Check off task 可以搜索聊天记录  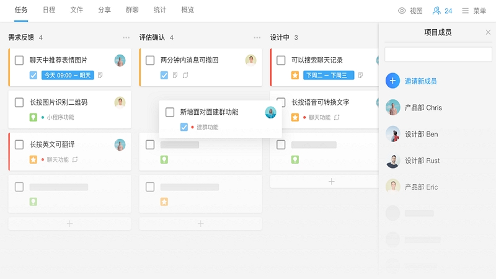click(x=281, y=60)
